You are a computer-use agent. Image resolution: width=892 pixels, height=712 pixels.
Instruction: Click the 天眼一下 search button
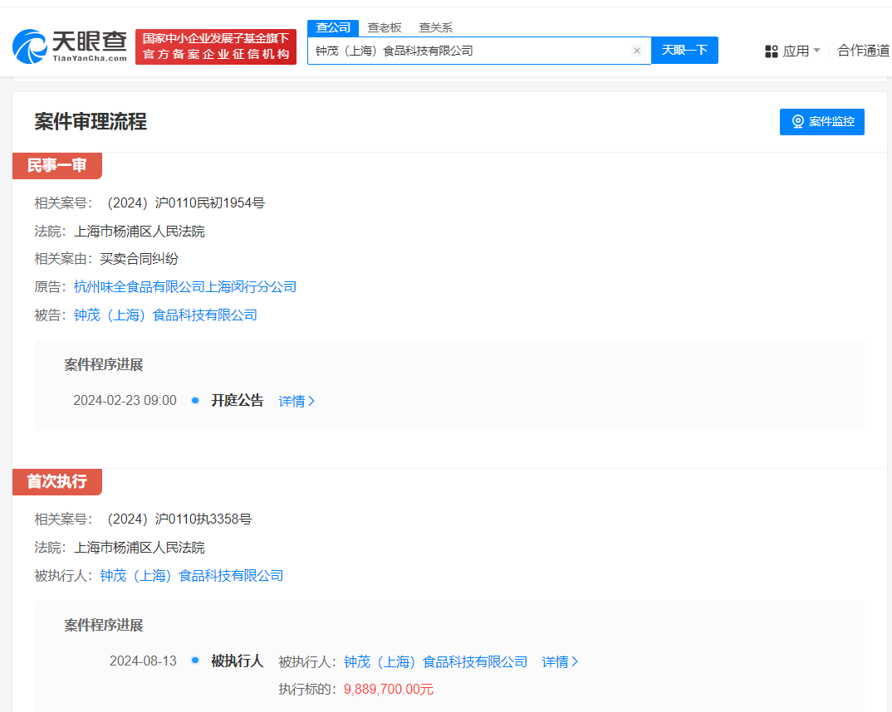[x=684, y=51]
